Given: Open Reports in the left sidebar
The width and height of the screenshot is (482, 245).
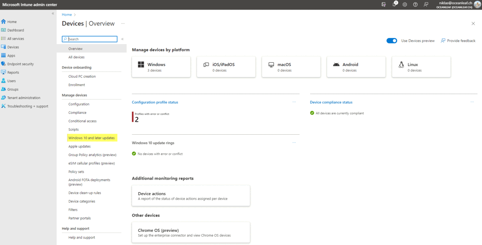Looking at the screenshot, I should (13, 72).
